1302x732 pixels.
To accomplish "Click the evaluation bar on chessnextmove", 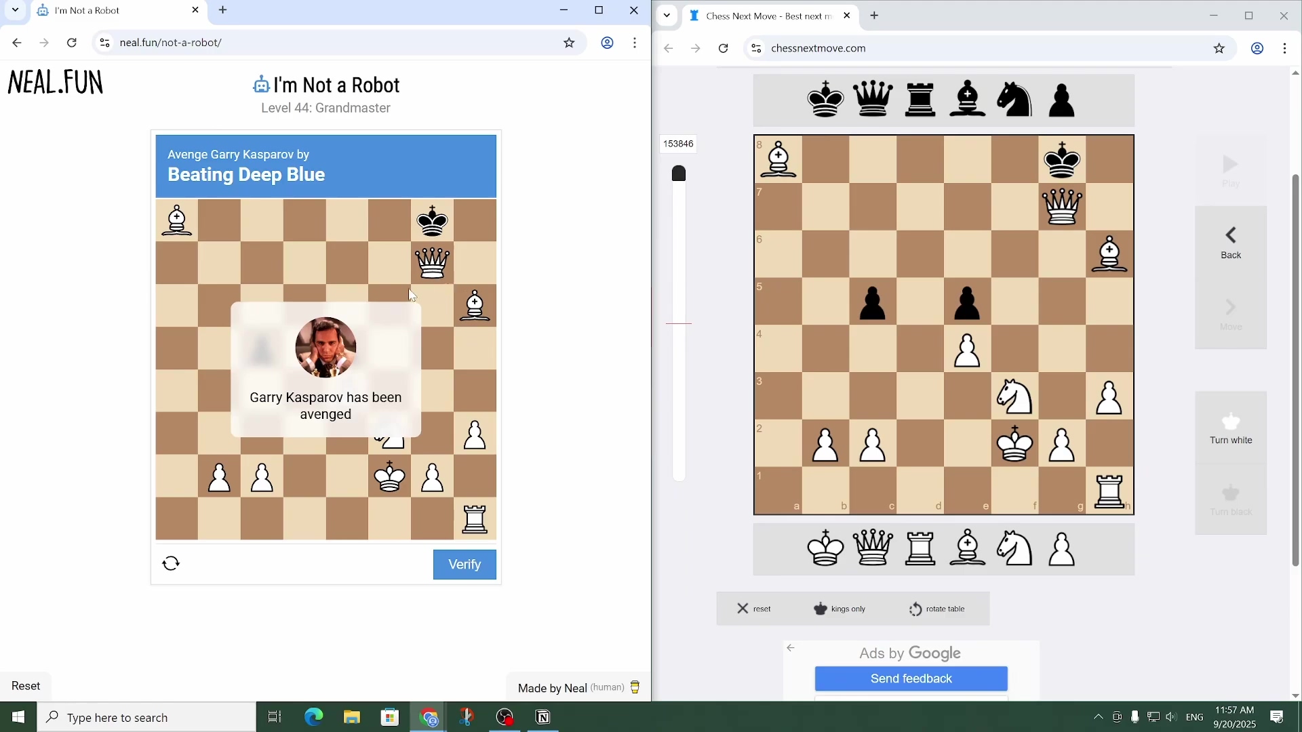I will pos(679,324).
